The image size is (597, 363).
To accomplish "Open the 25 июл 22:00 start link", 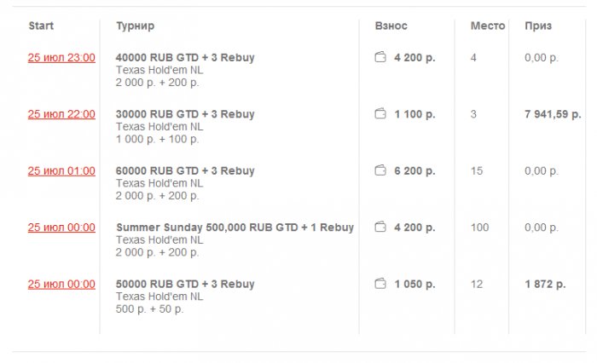I will [61, 114].
